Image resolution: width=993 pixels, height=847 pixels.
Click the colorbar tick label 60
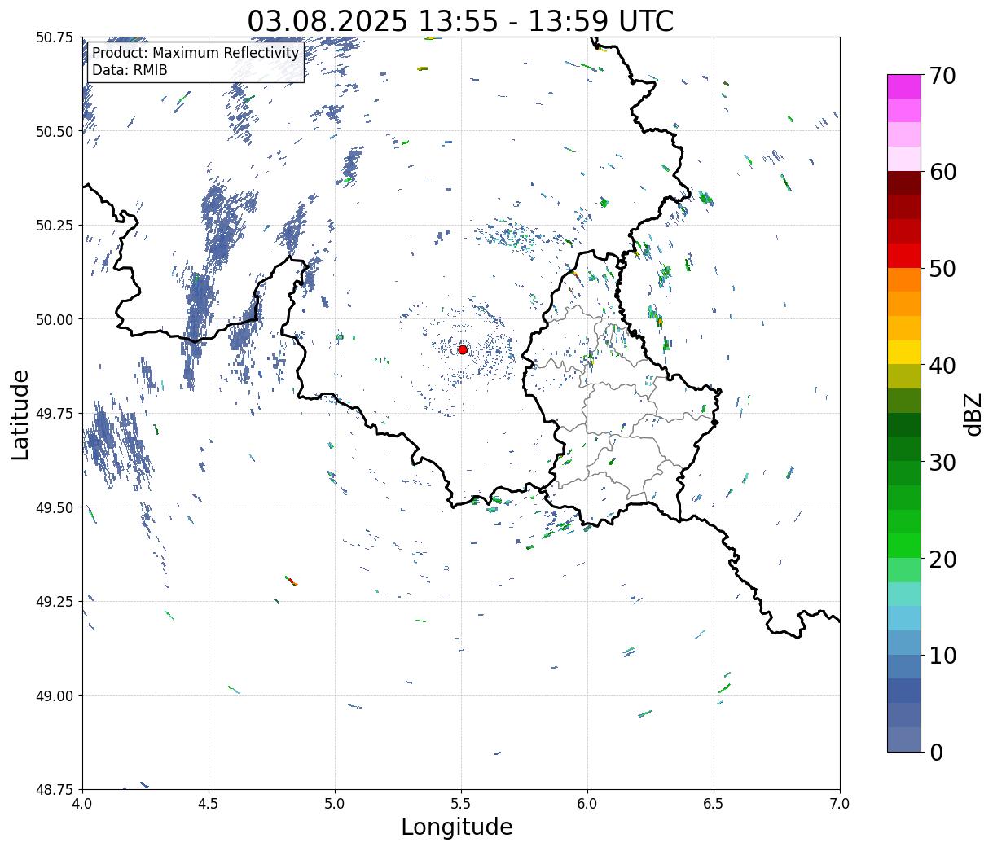(x=942, y=172)
